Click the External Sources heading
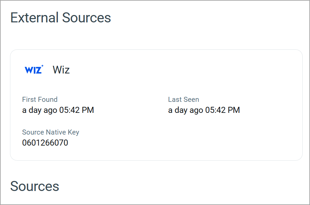The width and height of the screenshot is (310, 205). (x=61, y=18)
